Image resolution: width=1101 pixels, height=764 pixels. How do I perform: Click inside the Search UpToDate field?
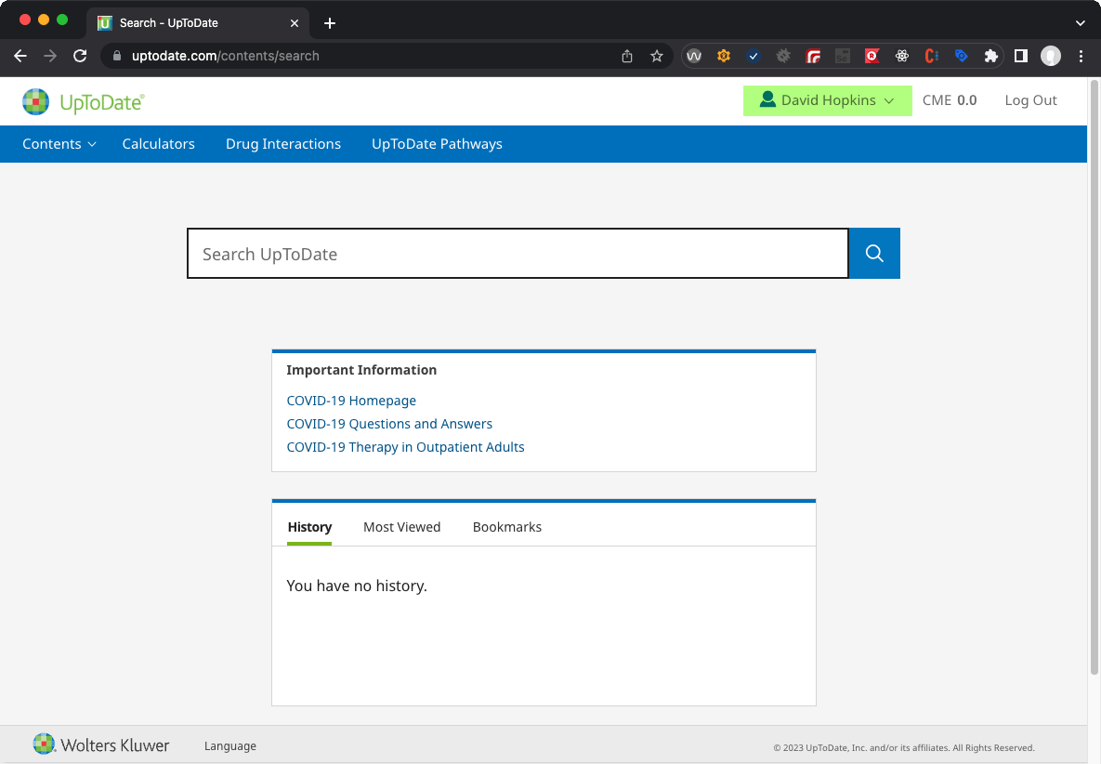point(517,253)
